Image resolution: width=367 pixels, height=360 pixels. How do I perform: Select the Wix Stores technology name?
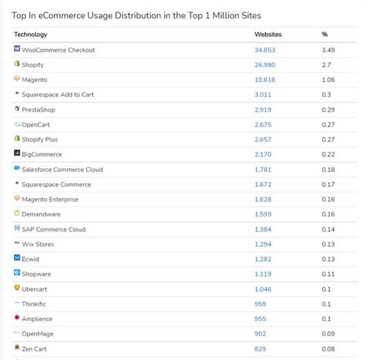(38, 244)
